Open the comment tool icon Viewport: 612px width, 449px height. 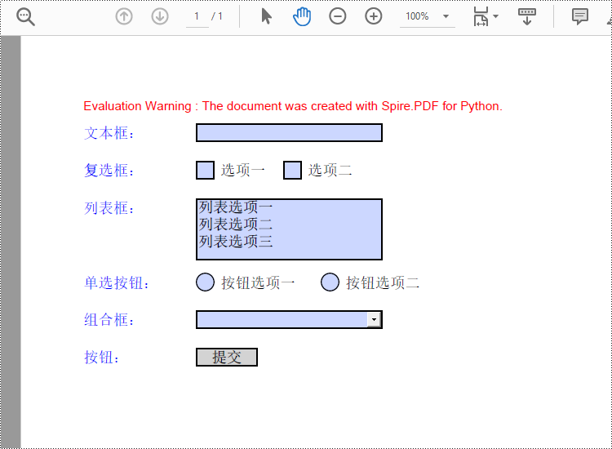pyautogui.click(x=580, y=17)
